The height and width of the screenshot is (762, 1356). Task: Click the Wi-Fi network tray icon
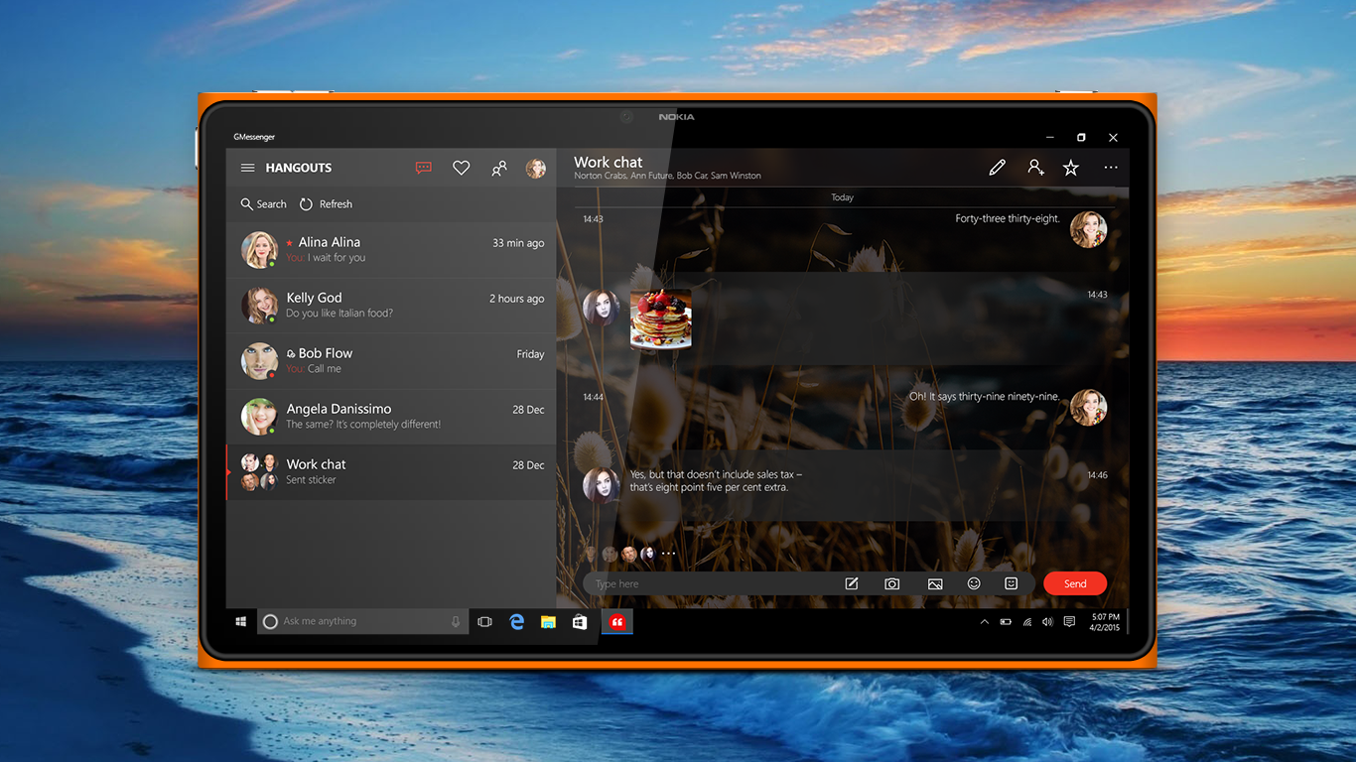pos(1026,622)
